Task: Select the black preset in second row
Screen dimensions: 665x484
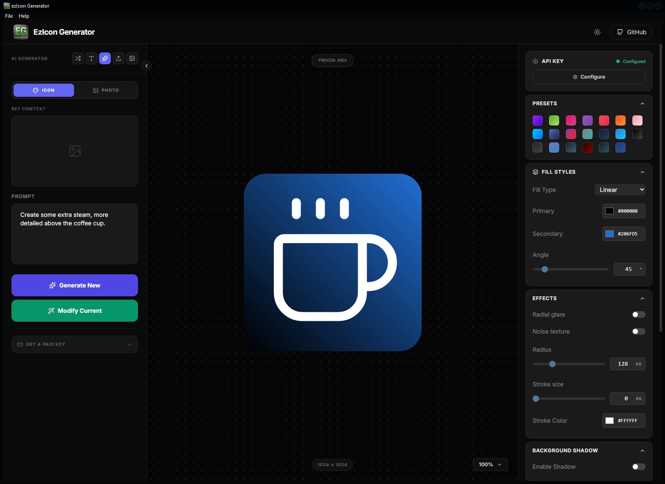Action: click(637, 134)
